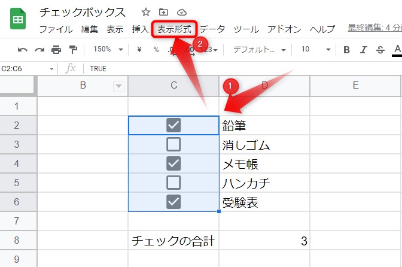Image resolution: width=402 pixels, height=267 pixels.
Task: Open text color picker
Action: click(x=397, y=50)
